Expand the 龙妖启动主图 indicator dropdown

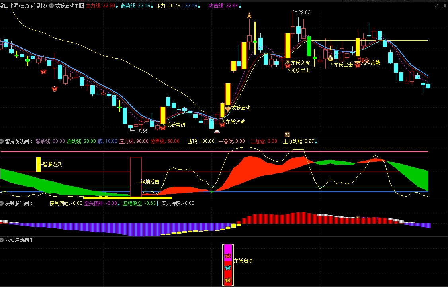(x=51, y=6)
